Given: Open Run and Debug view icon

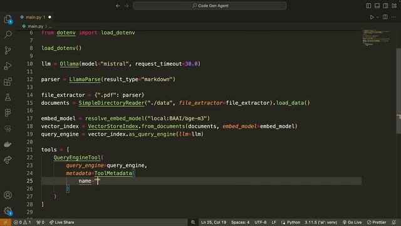Looking at the screenshot, I should [x=8, y=66].
